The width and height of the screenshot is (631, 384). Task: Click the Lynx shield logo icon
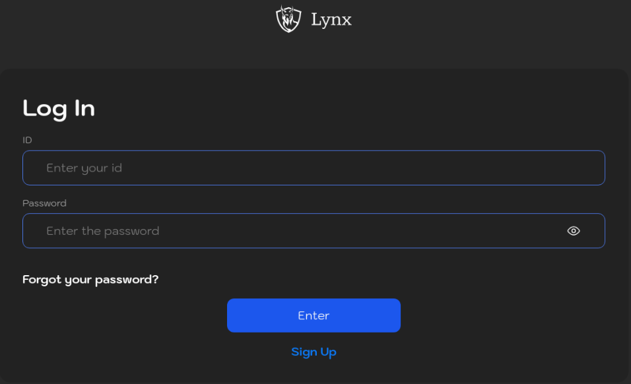pos(288,19)
